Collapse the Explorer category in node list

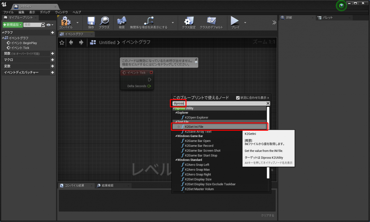tap(176, 113)
